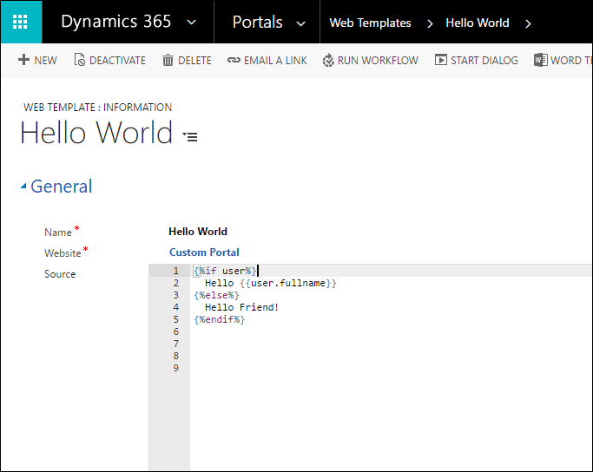
Task: Expand the Dynamics 365 dropdown chevron
Action: pyautogui.click(x=192, y=23)
